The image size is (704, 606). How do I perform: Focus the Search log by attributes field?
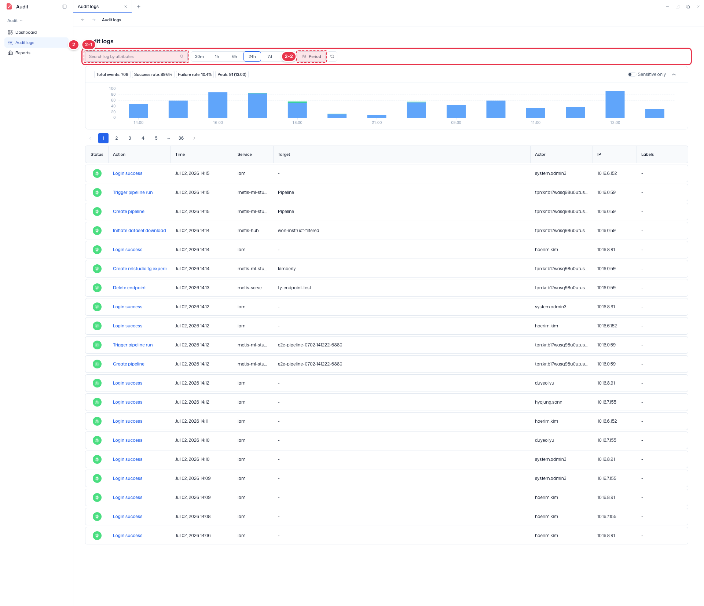click(136, 56)
